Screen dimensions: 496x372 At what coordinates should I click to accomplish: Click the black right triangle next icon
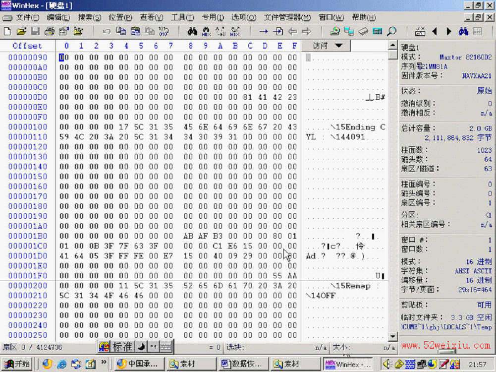[x=449, y=31]
